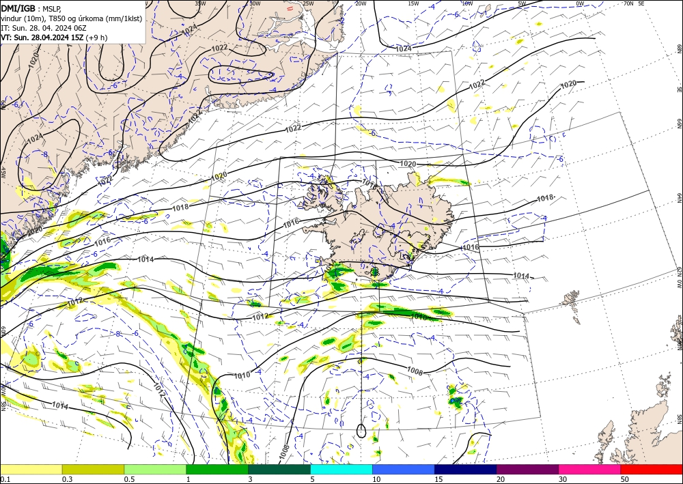Click the light yellow 0.1–0.3 legend swatch

click(x=31, y=469)
